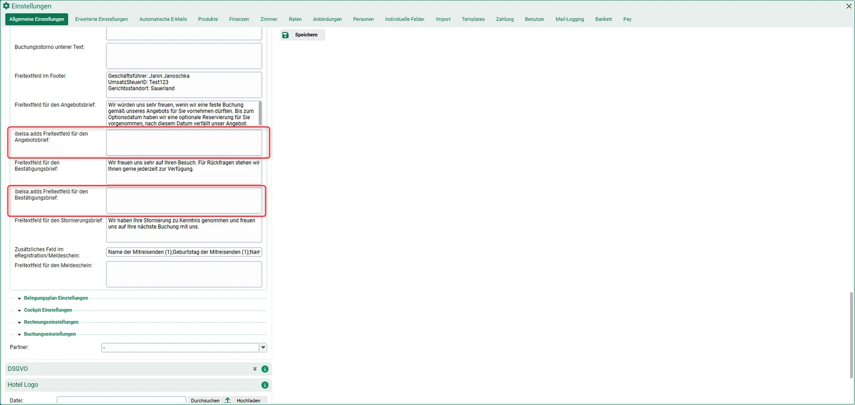Select the Finanzen tab

coord(239,19)
